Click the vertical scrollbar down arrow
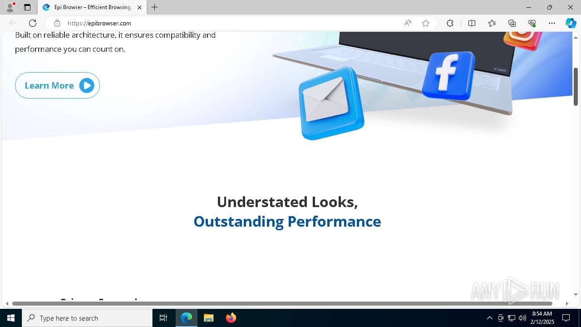 (x=576, y=294)
